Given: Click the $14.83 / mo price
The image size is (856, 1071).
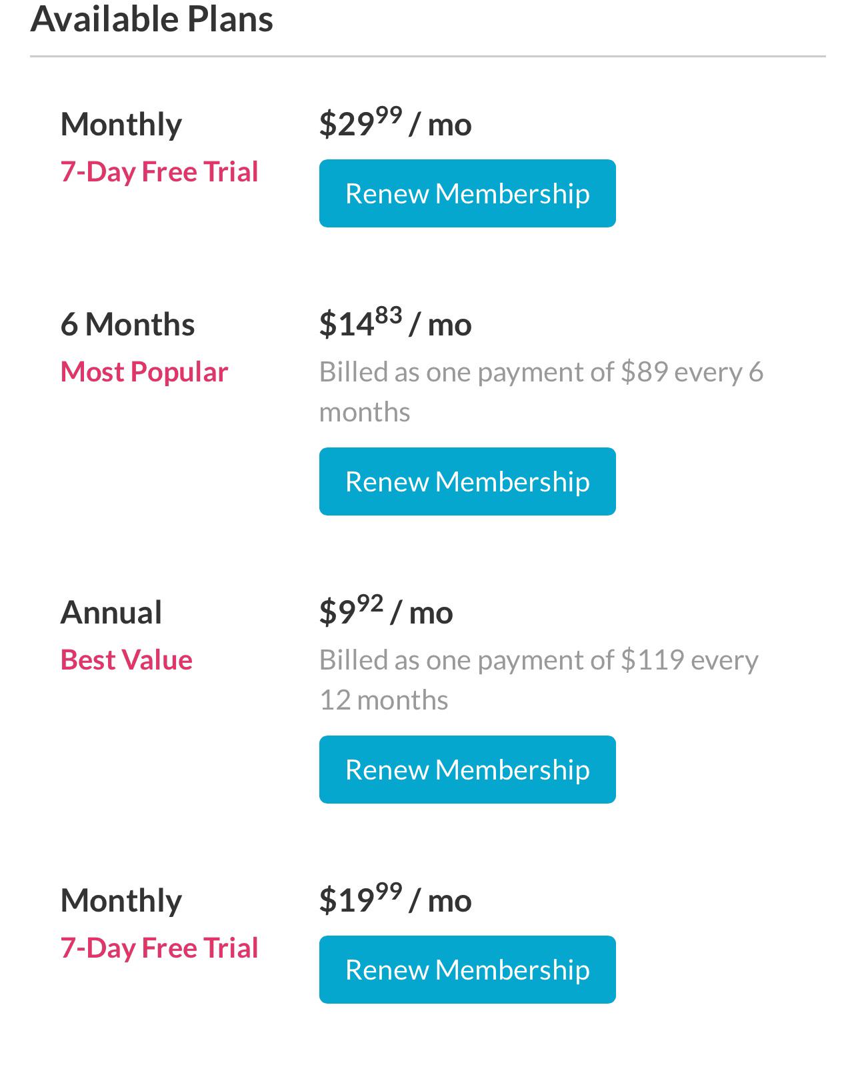Looking at the screenshot, I should (395, 323).
